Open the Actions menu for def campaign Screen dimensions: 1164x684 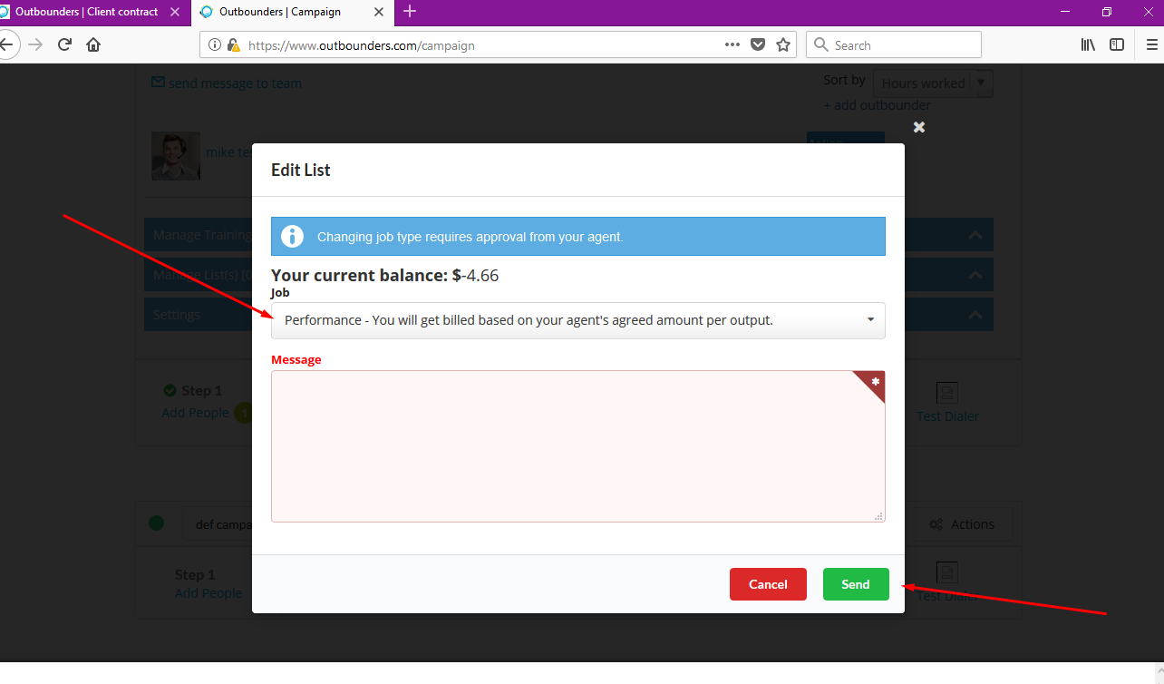pos(963,524)
